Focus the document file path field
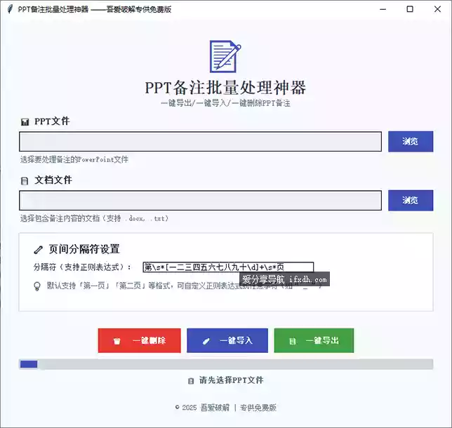Viewport: 452px width, 428px height. [200, 200]
